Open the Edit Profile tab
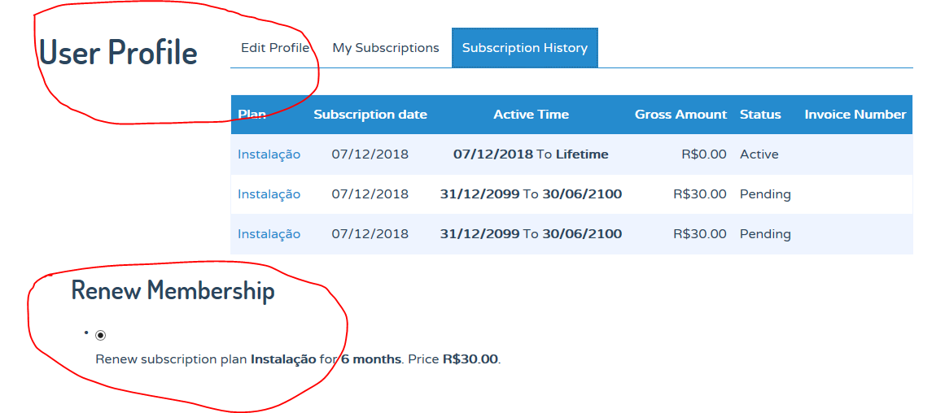Viewport: 945px width, 413px height. coord(275,48)
